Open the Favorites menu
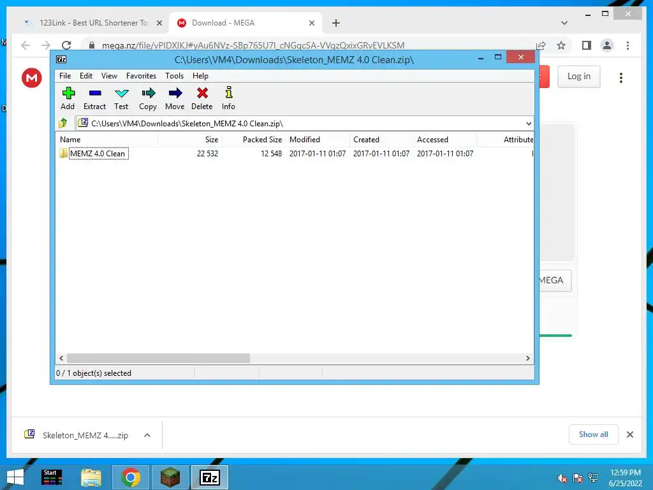The image size is (653, 490). tap(141, 76)
